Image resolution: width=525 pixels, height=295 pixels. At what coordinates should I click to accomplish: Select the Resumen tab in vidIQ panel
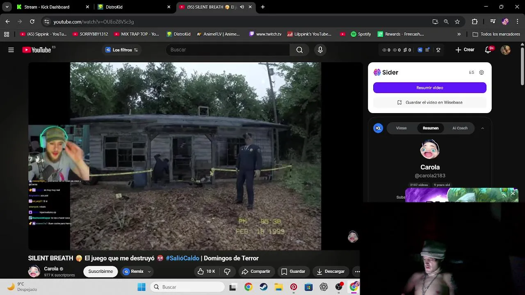431,128
